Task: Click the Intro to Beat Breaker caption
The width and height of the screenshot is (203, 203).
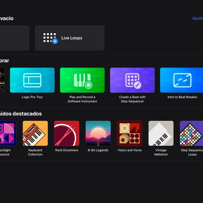Action: click(x=182, y=97)
